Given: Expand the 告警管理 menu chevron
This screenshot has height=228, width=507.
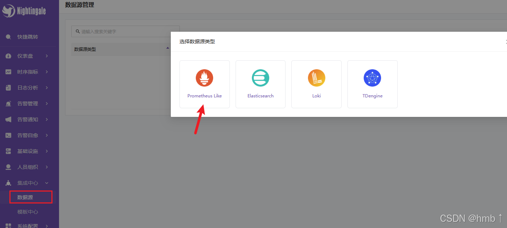Looking at the screenshot, I should 47,104.
